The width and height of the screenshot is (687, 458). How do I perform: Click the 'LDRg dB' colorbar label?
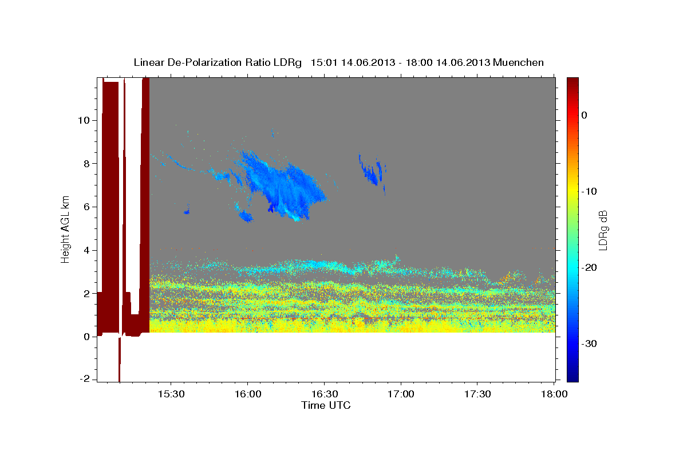pos(603,230)
